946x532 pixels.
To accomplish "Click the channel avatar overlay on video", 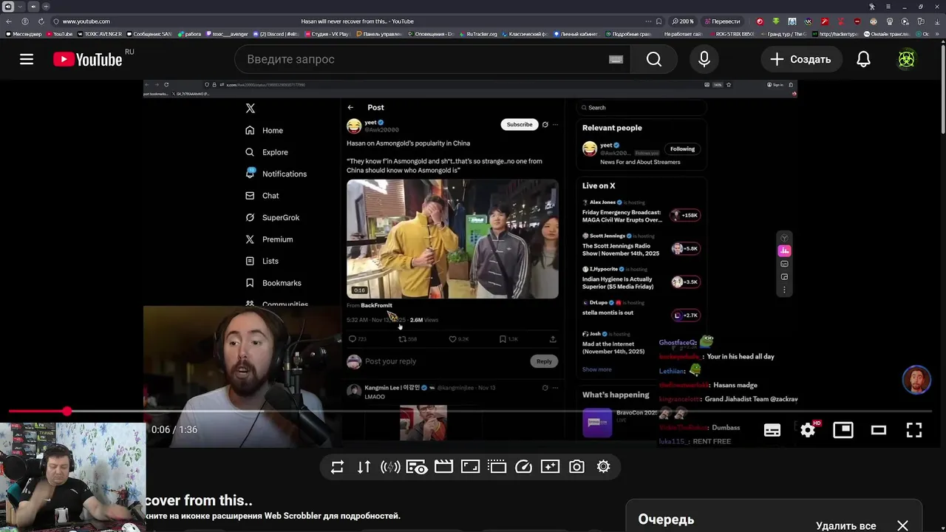I will (x=916, y=380).
